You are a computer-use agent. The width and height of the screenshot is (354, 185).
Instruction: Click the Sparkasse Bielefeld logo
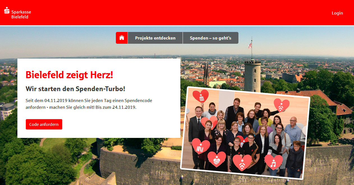pos(18,13)
